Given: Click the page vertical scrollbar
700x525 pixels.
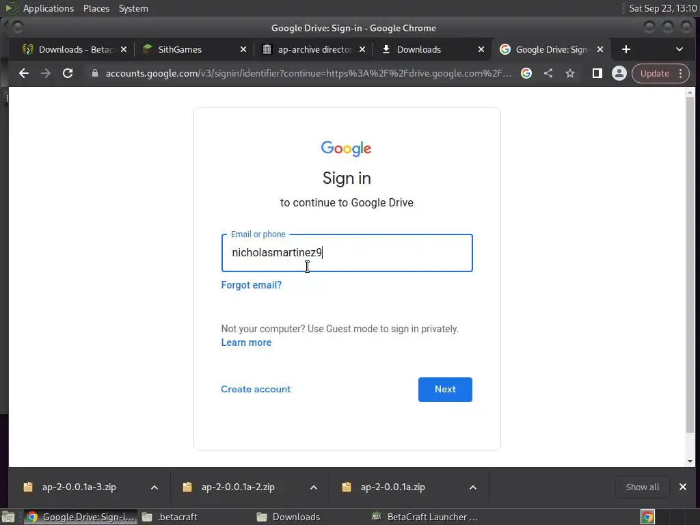Looking at the screenshot, I should click(x=690, y=265).
